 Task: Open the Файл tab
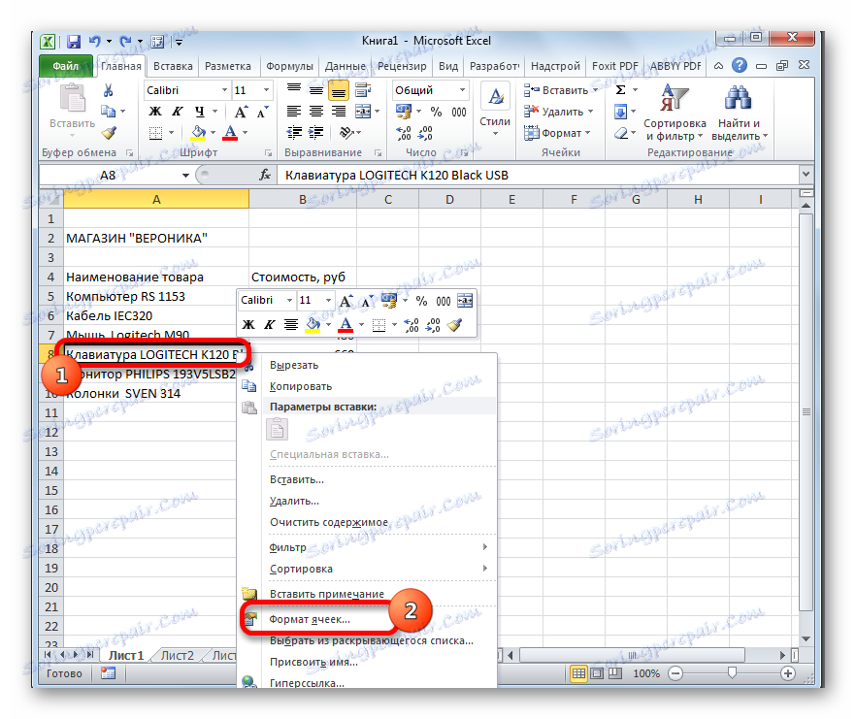click(x=66, y=66)
